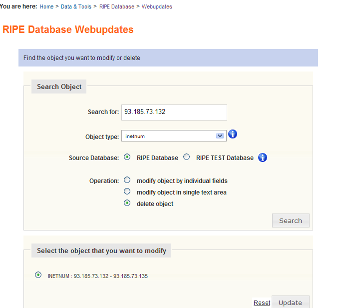The width and height of the screenshot is (357, 308).
Task: Select the RIPE Database radio button
Action: click(x=127, y=157)
